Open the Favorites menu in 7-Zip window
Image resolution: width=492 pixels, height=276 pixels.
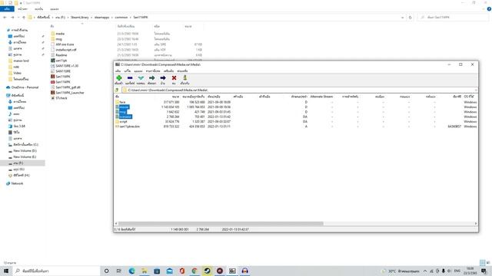tap(153, 71)
